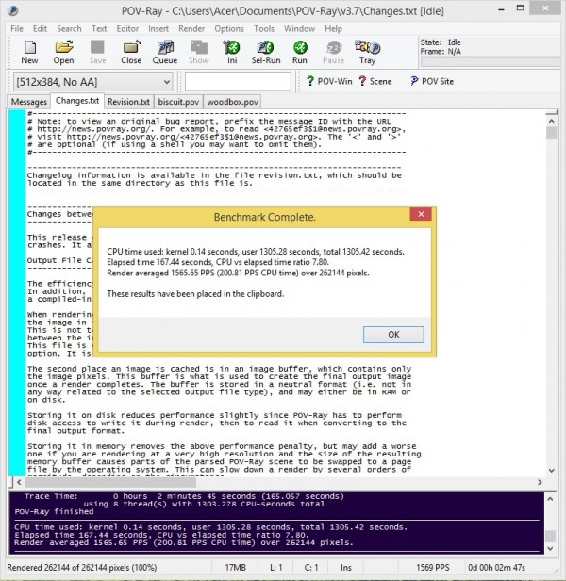Viewport: 566px width, 581px height.
Task: Switch to the biscuit.pov tab
Action: (178, 102)
